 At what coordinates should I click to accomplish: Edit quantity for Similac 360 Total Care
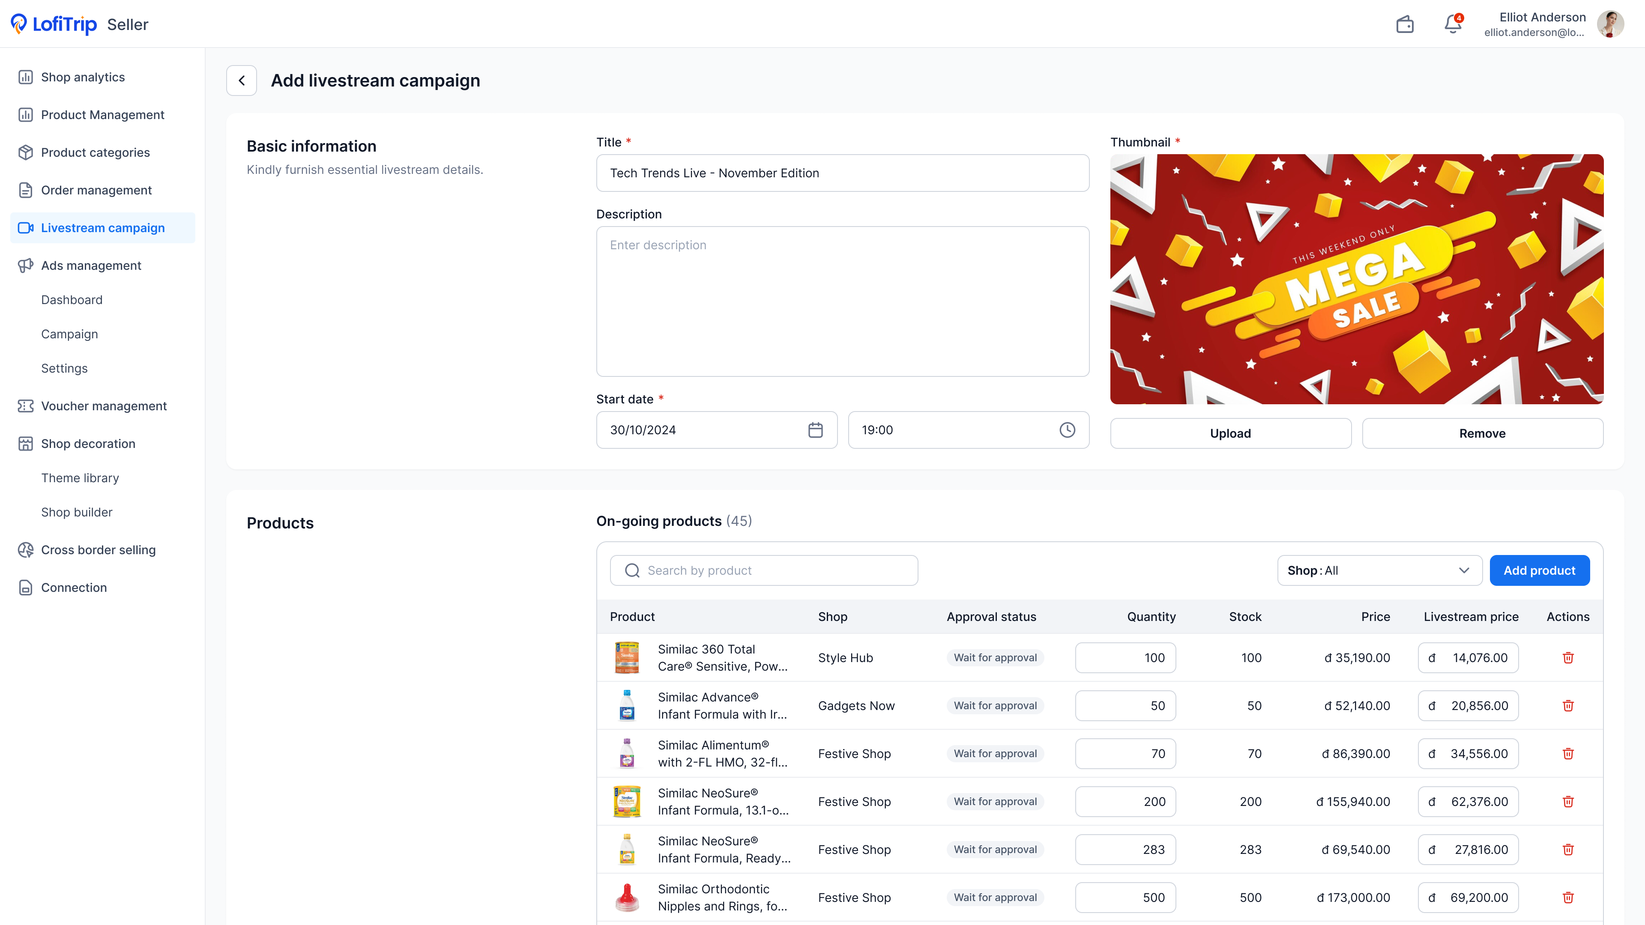[x=1125, y=657]
